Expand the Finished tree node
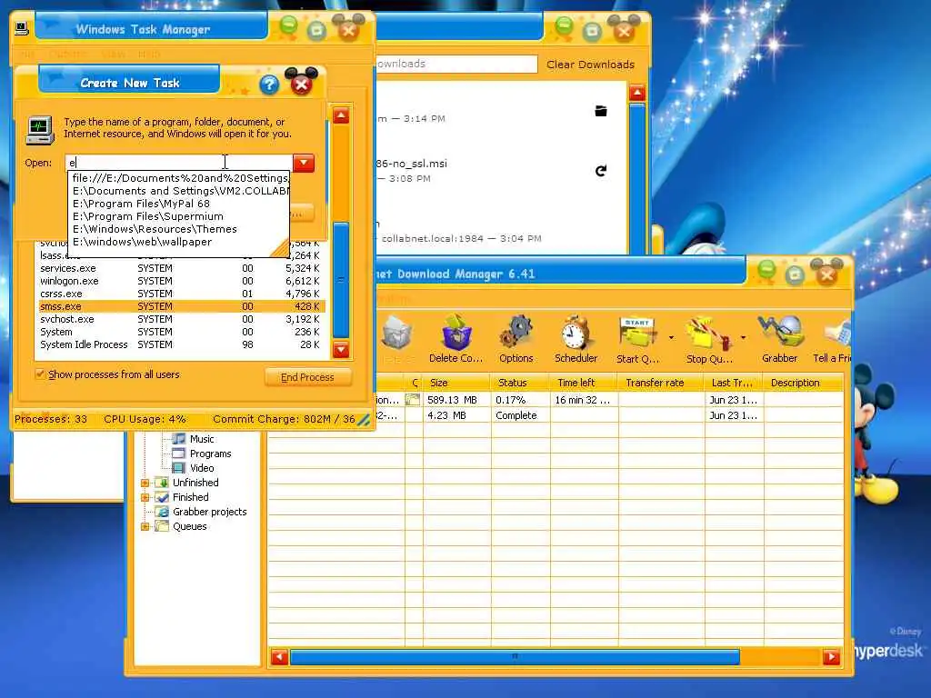The image size is (931, 698). click(145, 497)
